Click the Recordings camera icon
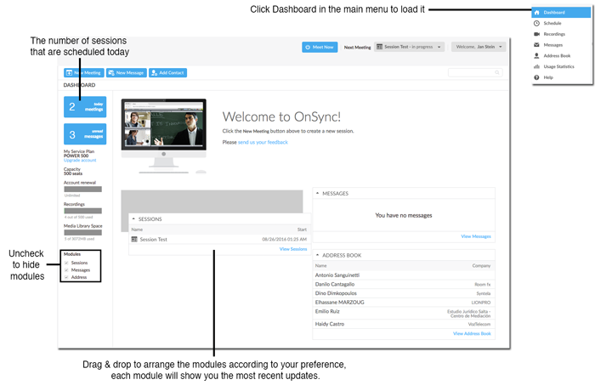The width and height of the screenshot is (595, 391). (536, 34)
